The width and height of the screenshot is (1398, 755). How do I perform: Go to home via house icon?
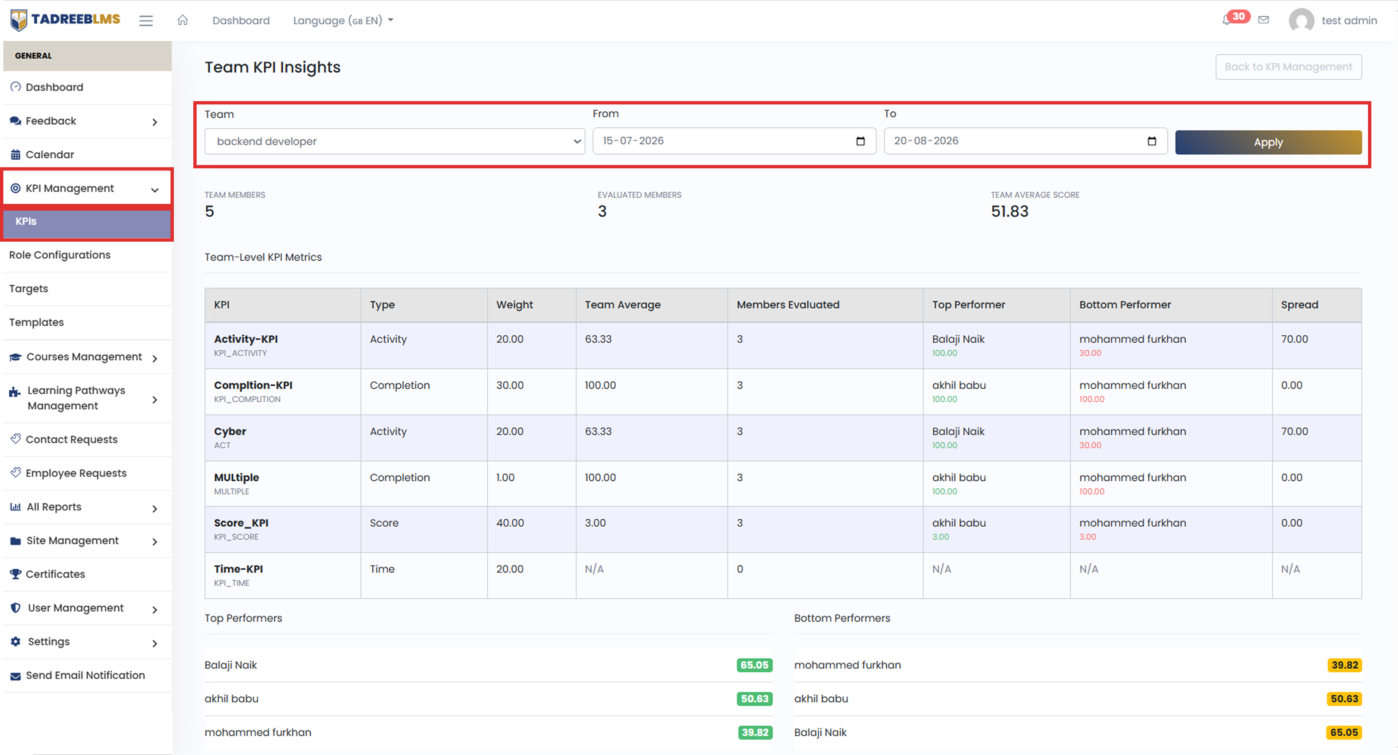[182, 20]
